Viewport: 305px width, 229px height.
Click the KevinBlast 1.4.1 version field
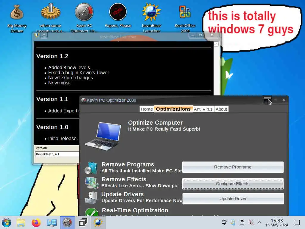(57, 154)
